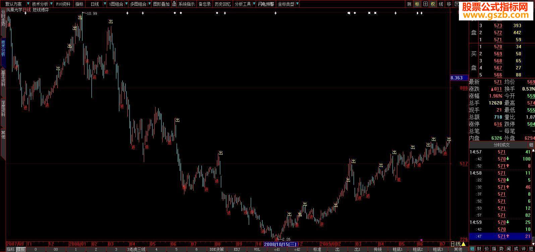Select the 线 line drawing icon
The height and width of the screenshot is (252, 535).
[x=441, y=4]
